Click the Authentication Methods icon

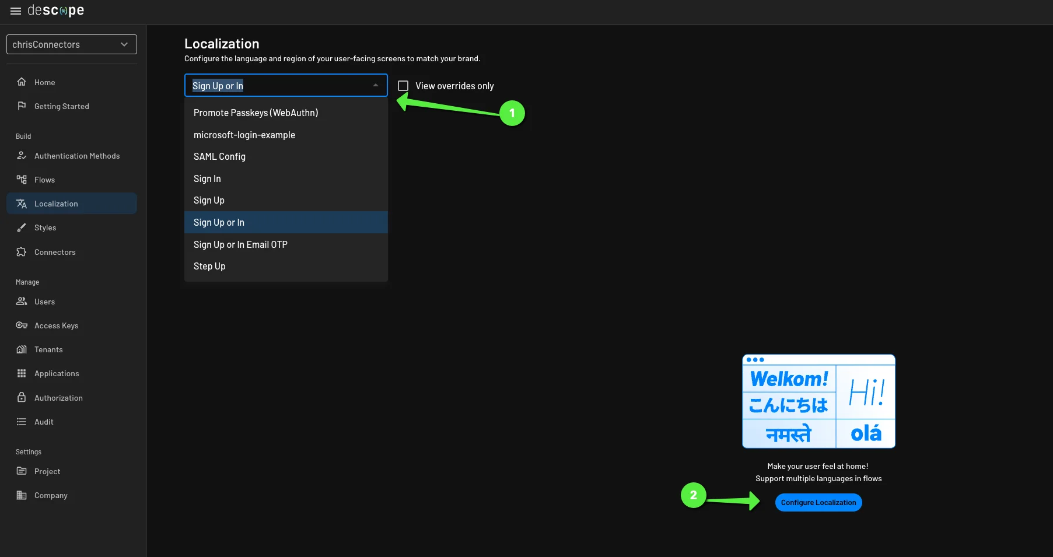tap(22, 156)
